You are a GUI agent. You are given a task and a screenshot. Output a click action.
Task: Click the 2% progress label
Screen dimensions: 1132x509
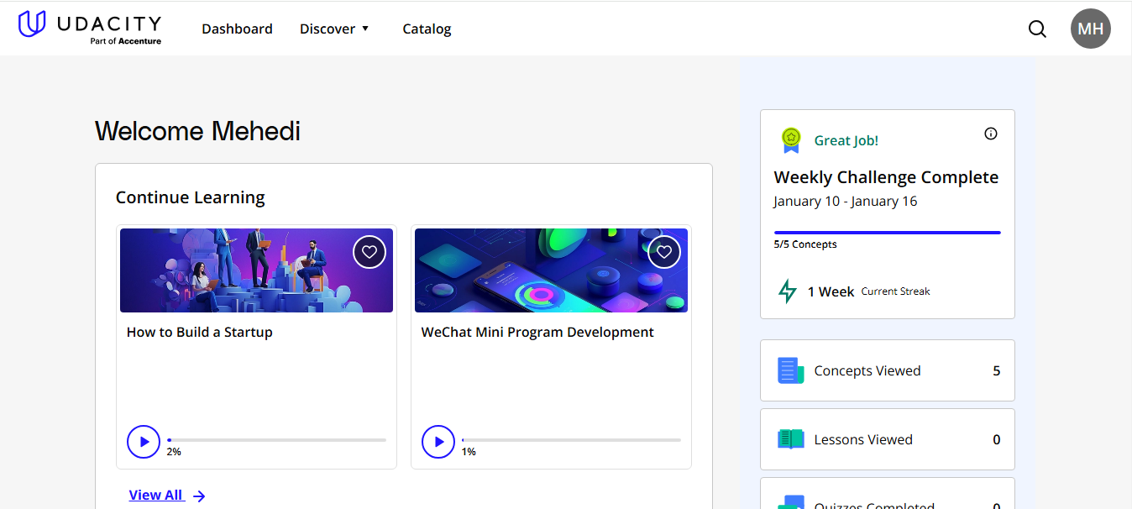(x=174, y=452)
